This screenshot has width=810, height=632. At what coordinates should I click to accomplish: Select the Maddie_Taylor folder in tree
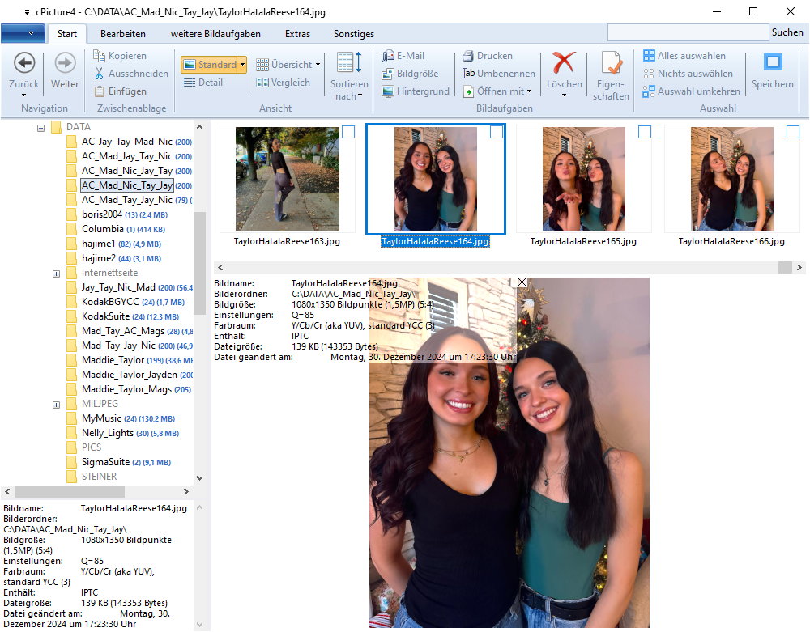113,359
